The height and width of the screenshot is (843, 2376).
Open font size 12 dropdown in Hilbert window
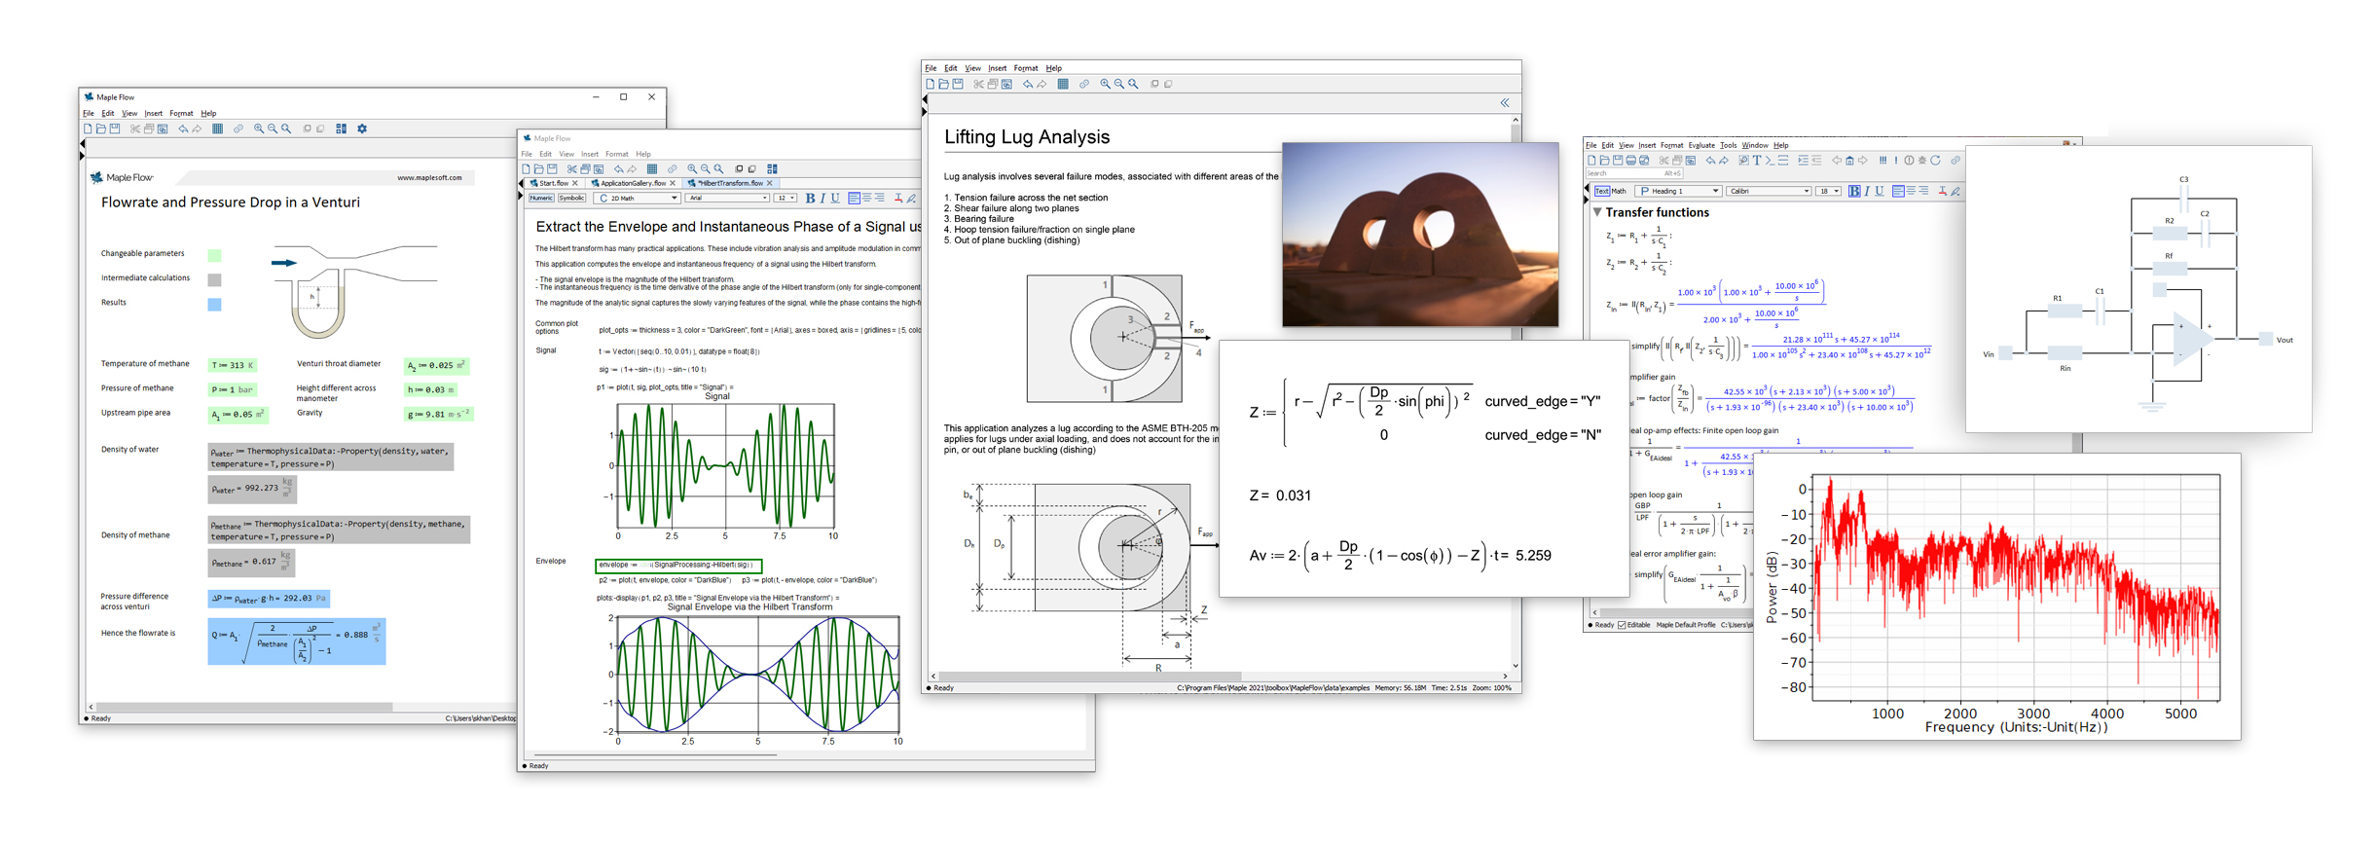(785, 198)
